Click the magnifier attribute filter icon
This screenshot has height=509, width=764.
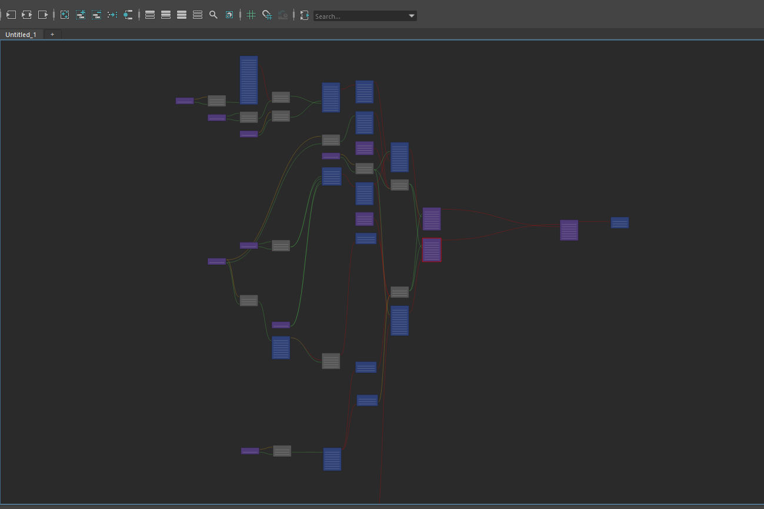[x=213, y=15]
